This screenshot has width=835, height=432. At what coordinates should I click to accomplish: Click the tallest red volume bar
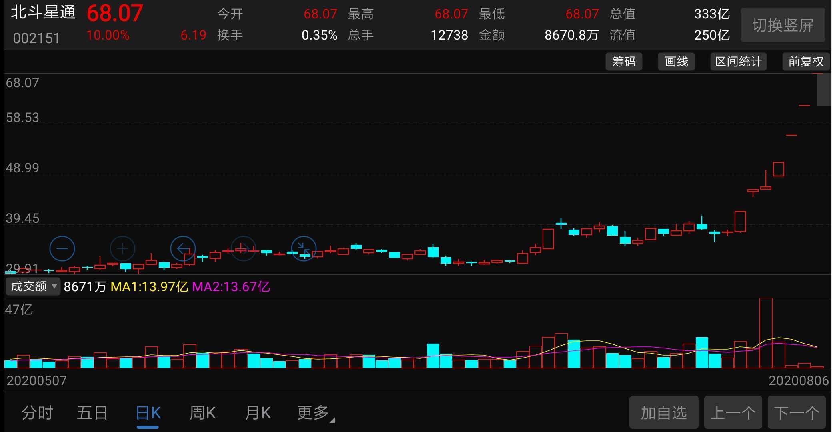pyautogui.click(x=766, y=333)
